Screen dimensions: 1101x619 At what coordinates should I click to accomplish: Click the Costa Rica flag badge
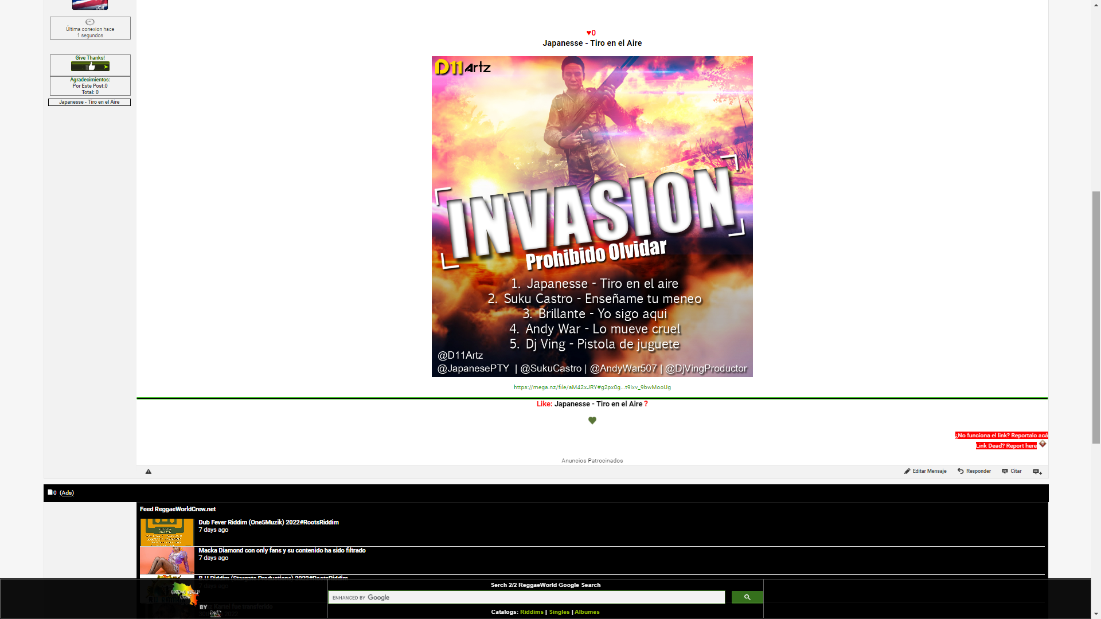click(90, 5)
